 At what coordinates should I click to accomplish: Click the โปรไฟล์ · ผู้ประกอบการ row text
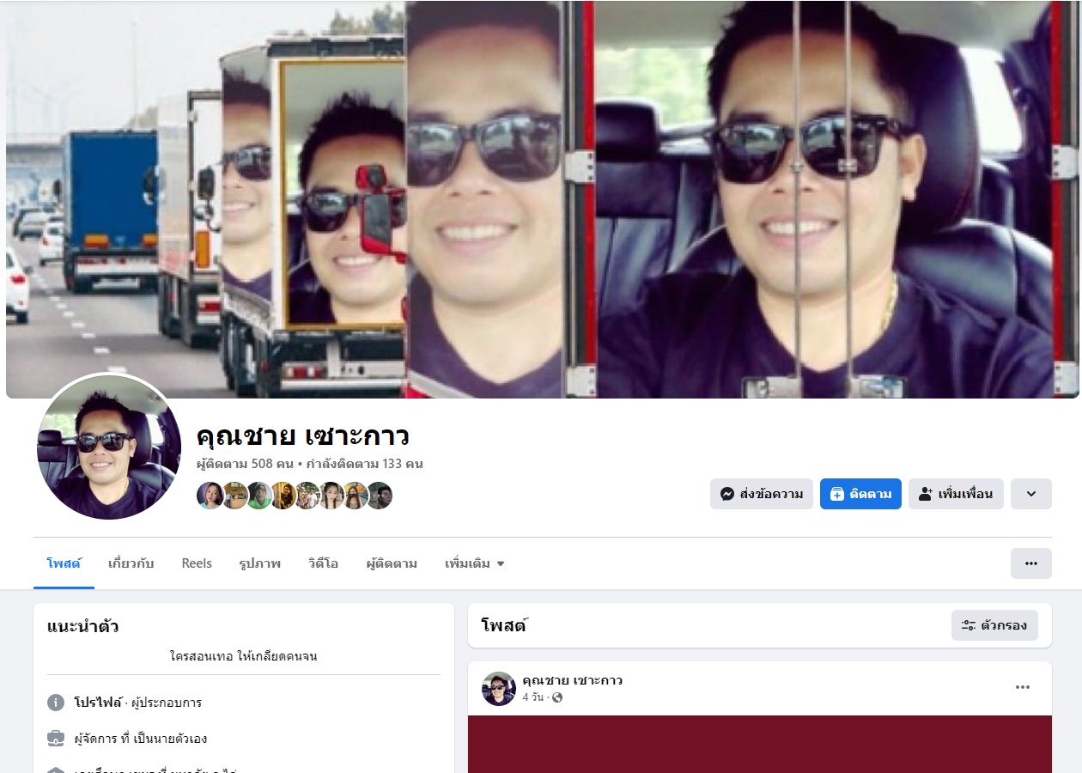pos(137,703)
